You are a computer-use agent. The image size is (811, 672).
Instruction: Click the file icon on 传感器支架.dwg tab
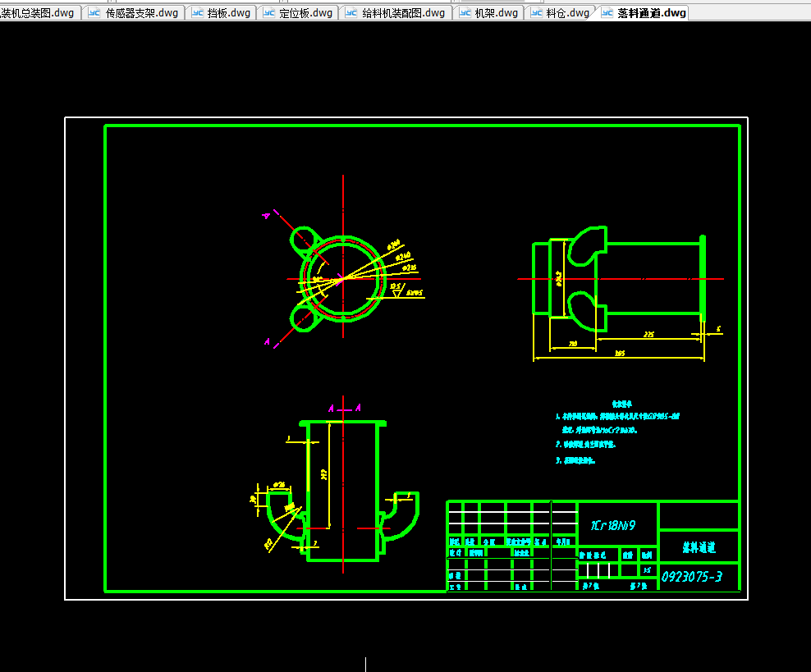click(94, 13)
